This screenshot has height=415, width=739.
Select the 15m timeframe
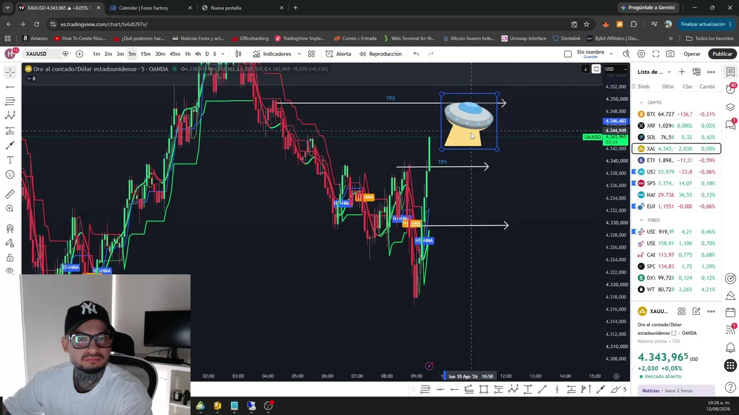(145, 54)
